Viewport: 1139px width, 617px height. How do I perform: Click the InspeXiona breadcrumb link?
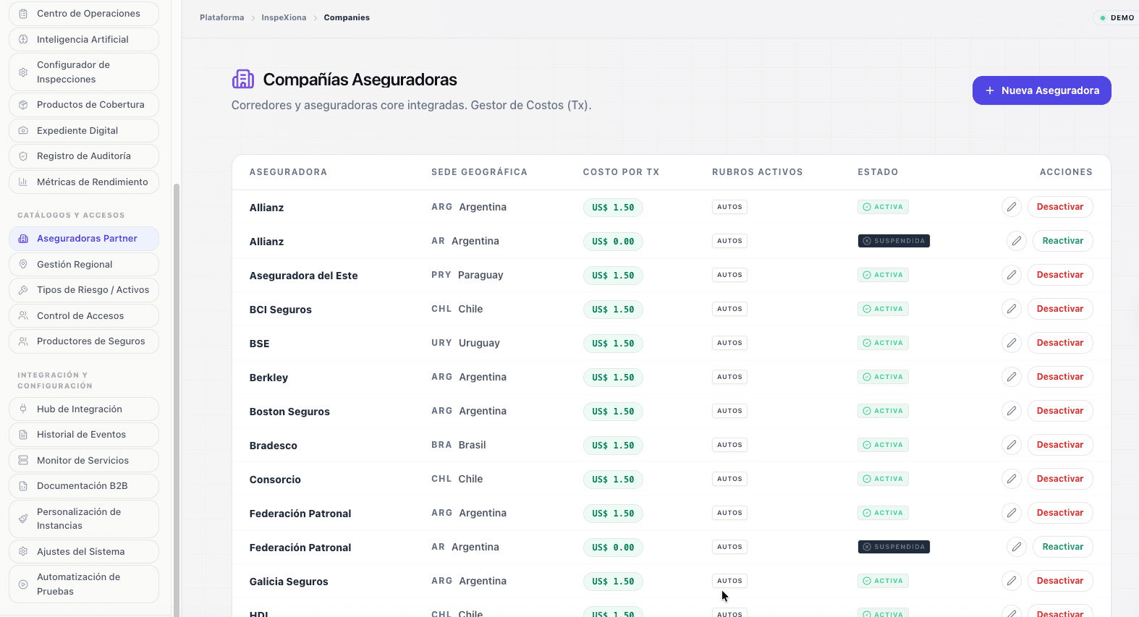[x=284, y=17]
